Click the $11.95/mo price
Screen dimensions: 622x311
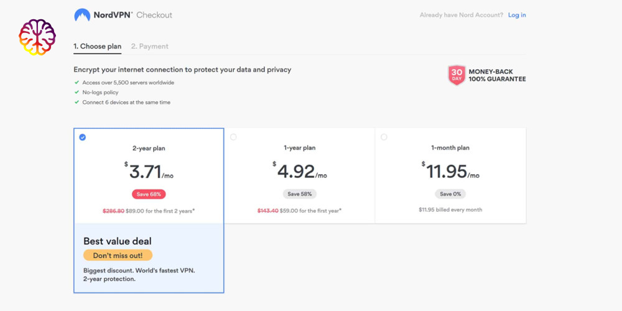(x=450, y=170)
